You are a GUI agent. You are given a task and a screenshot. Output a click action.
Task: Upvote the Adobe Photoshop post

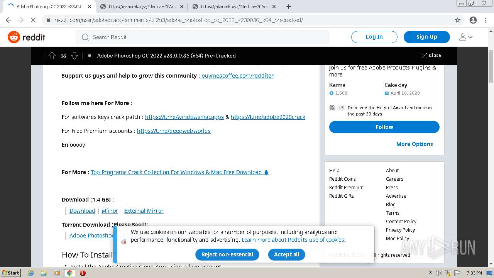(52, 56)
